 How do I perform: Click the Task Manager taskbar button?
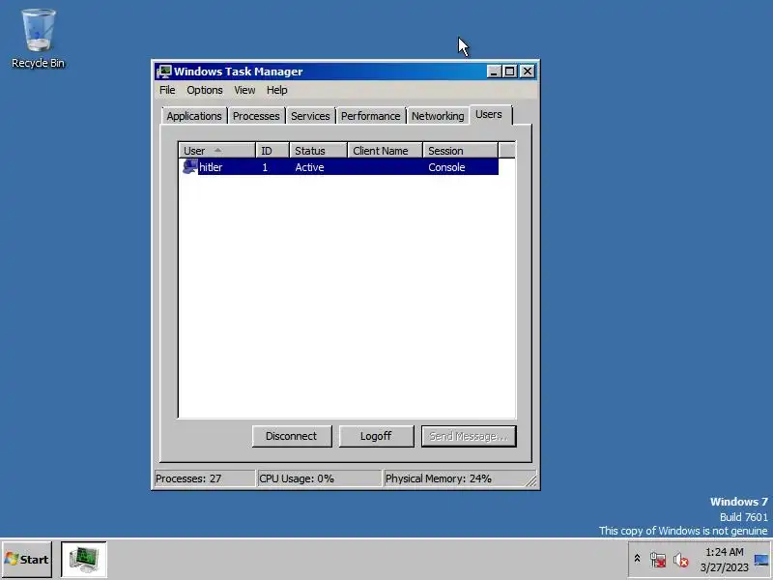pyautogui.click(x=84, y=560)
